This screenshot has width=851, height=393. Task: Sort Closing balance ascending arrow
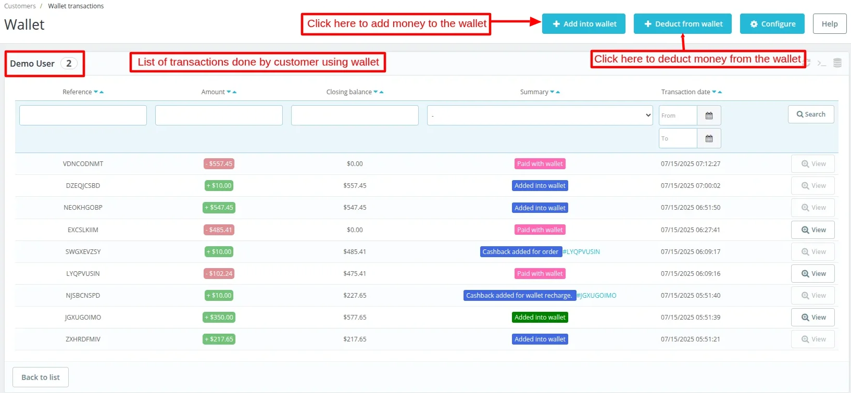[381, 92]
